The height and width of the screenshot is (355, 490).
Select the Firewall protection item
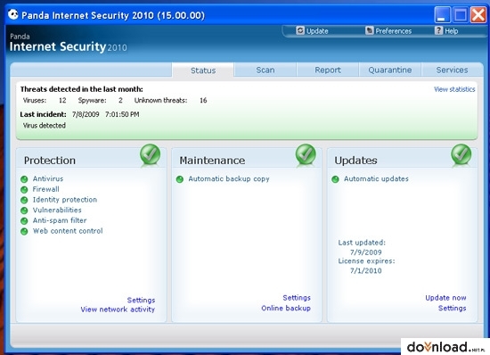(x=45, y=189)
